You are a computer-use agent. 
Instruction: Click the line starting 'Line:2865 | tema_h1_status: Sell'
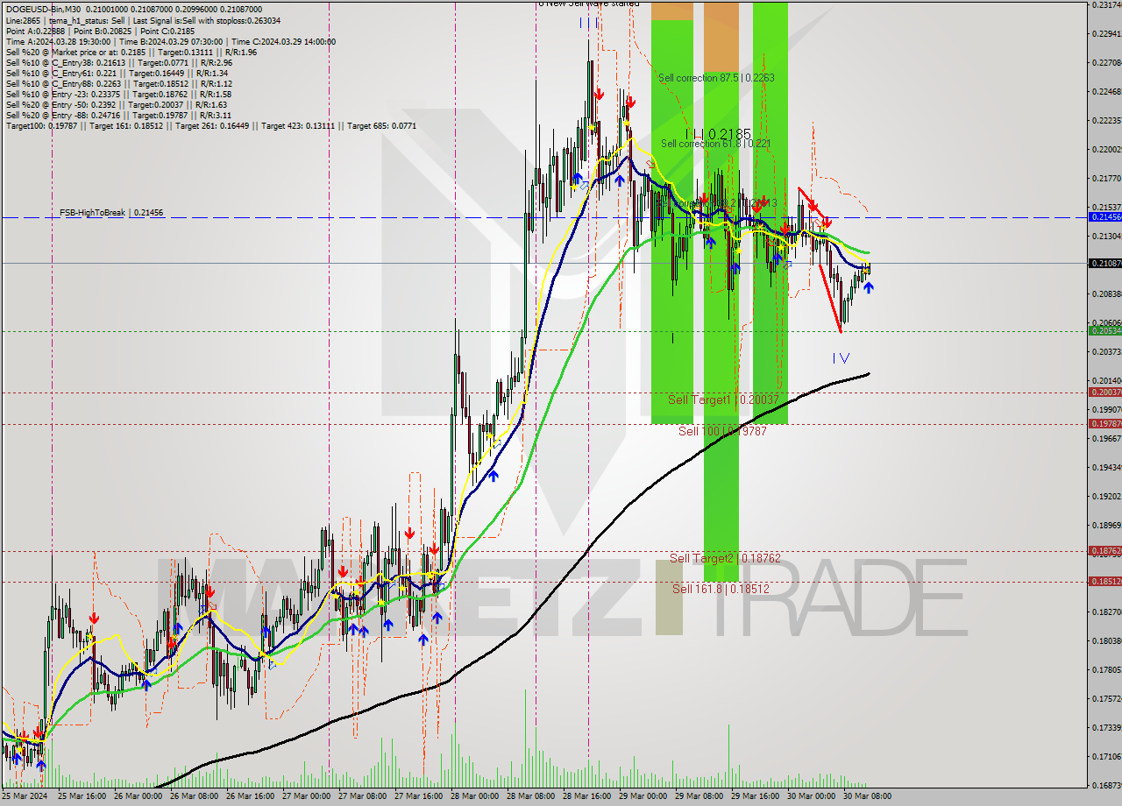click(x=143, y=19)
